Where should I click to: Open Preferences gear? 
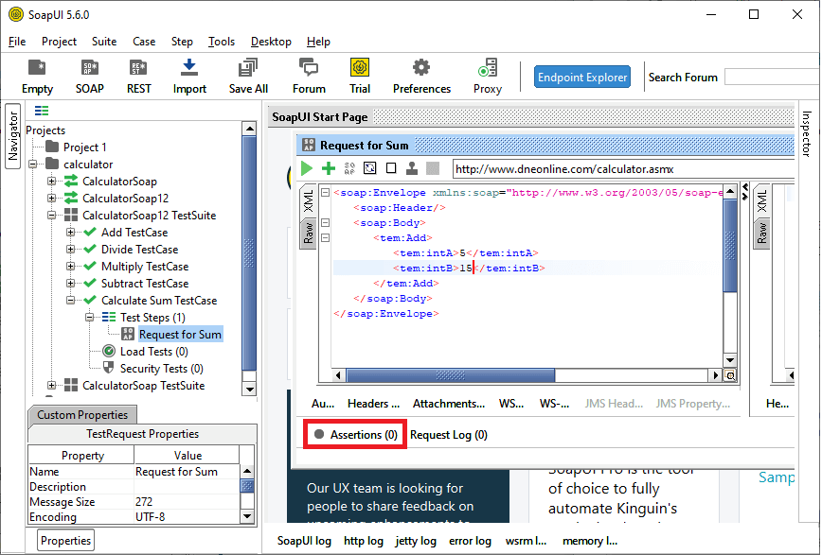[421, 67]
